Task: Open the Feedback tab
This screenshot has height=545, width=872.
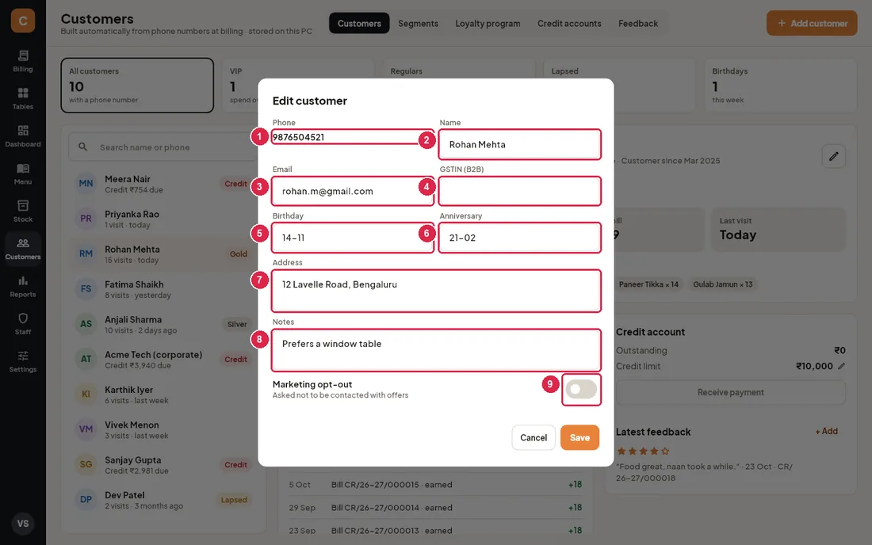Action: pos(638,23)
